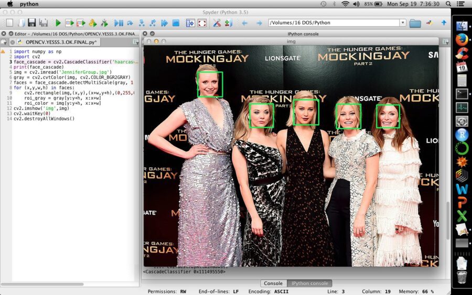
Task: Go forward with right blue arrow
Action: [x=259, y=23]
